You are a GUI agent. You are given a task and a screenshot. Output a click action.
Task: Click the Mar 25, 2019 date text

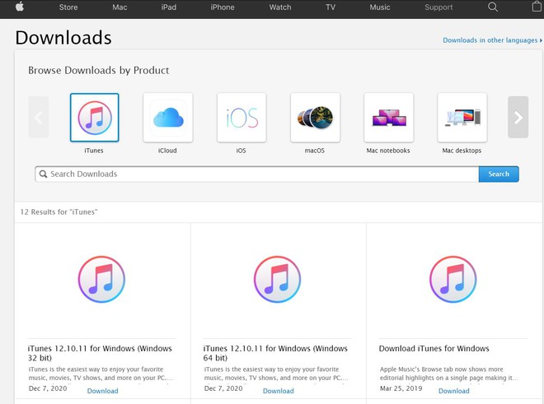pos(401,388)
